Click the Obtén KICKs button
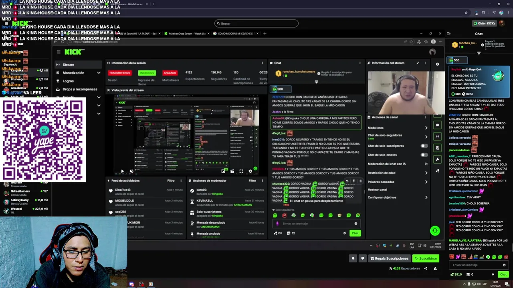 click(484, 23)
